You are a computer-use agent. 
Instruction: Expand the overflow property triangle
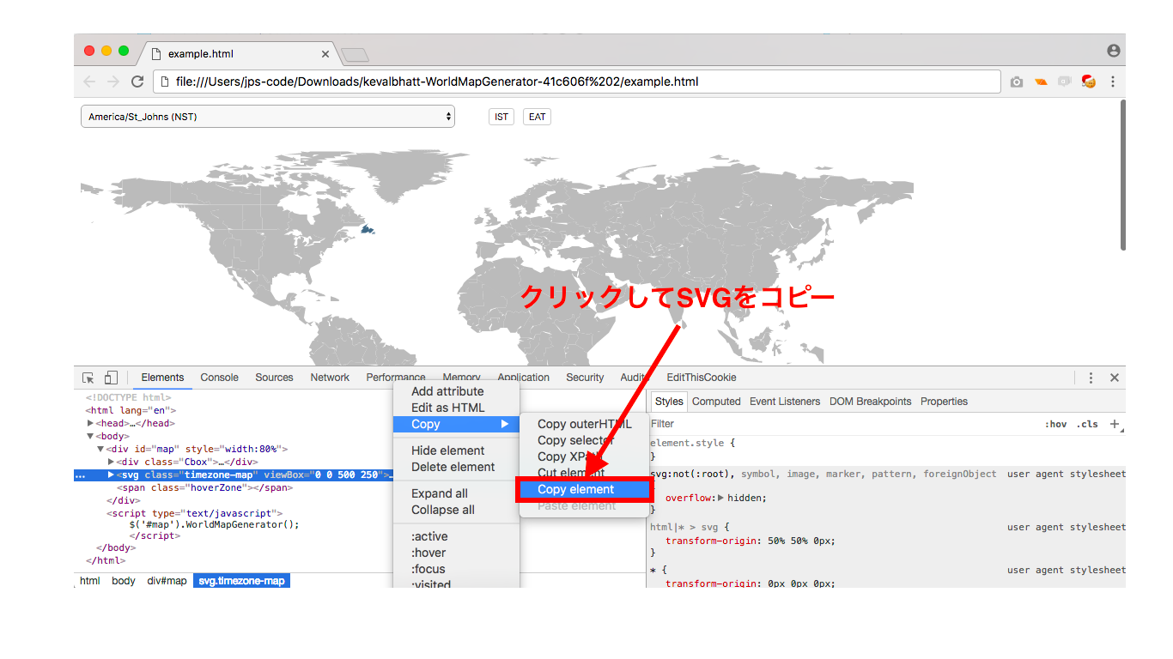(x=720, y=498)
